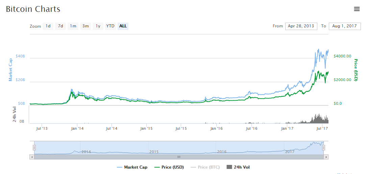Click the Jul '13 axis label

point(42,128)
